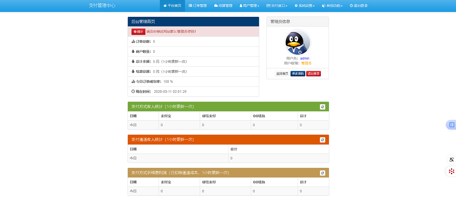Image resolution: width=456 pixels, height=205 pixels.
Task: Expand the 系统设置 dropdown menu
Action: [x=304, y=6]
